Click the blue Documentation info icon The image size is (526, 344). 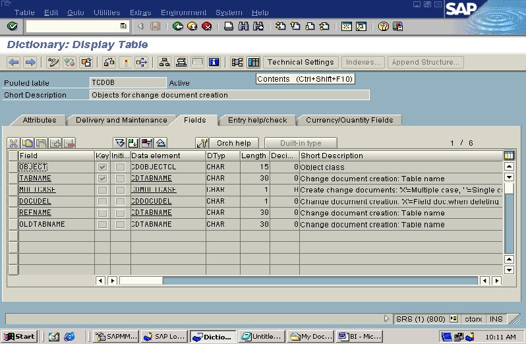[214, 62]
